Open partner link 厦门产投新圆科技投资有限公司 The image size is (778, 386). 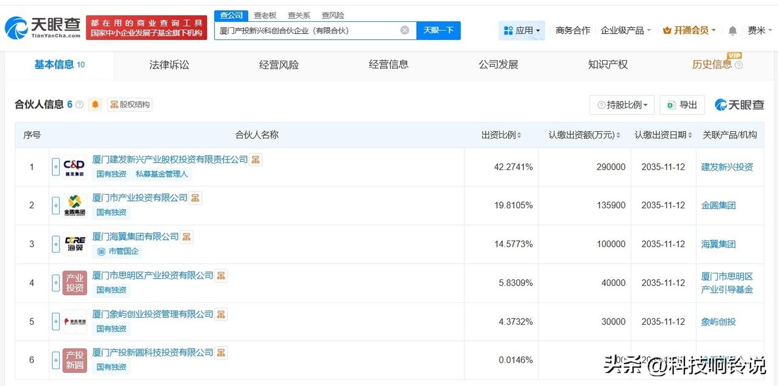pos(153,353)
